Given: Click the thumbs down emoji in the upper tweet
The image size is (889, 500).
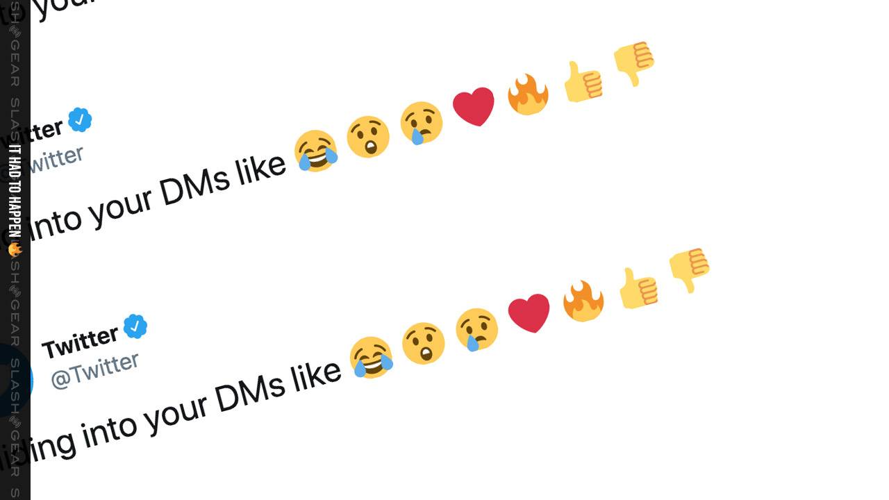Looking at the screenshot, I should [634, 63].
